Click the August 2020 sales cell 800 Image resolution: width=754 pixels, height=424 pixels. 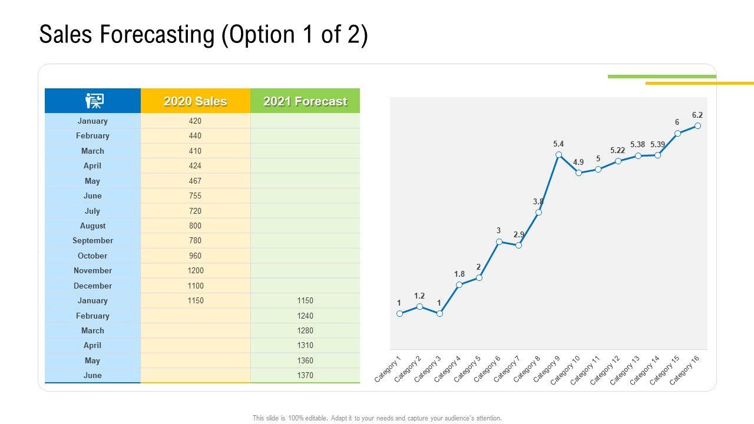click(195, 226)
